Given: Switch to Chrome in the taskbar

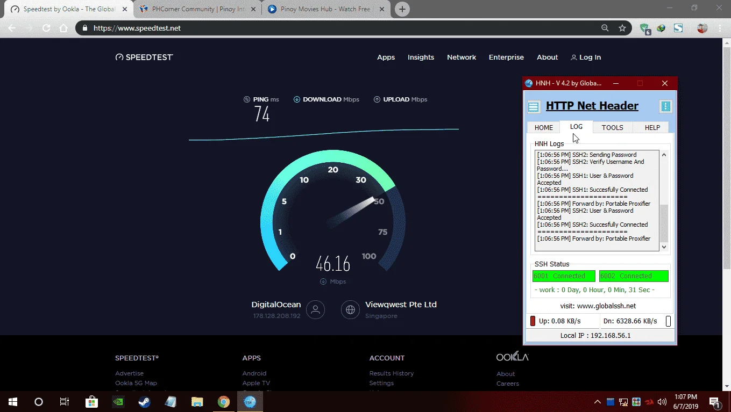Looking at the screenshot, I should click(224, 402).
